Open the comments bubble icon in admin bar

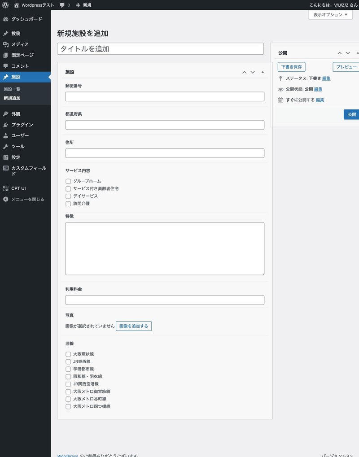62,5
